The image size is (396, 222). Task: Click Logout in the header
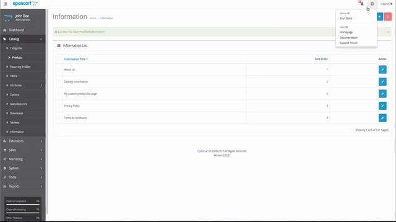click(386, 4)
